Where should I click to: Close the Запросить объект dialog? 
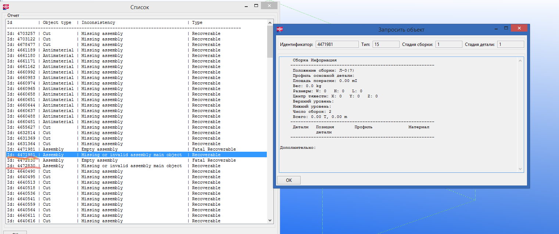point(519,28)
